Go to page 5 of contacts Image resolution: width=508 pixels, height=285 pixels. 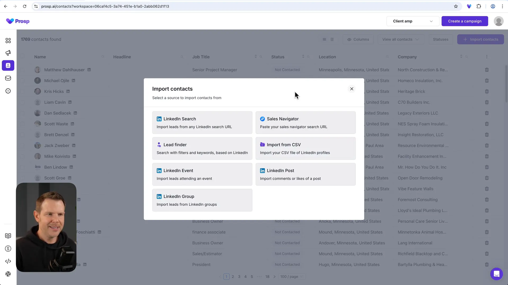[x=252, y=277]
